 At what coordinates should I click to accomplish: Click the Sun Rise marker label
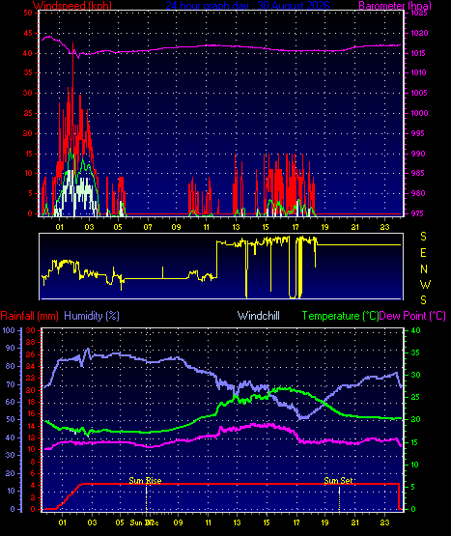click(x=145, y=481)
